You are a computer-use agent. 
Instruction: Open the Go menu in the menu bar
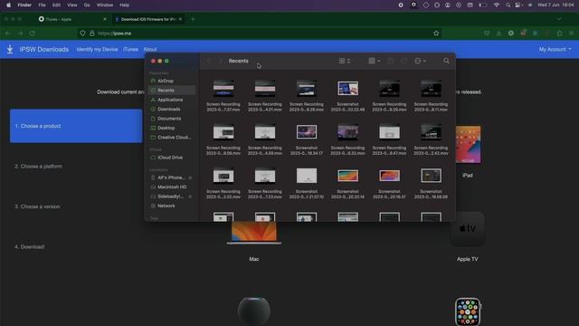click(x=87, y=5)
